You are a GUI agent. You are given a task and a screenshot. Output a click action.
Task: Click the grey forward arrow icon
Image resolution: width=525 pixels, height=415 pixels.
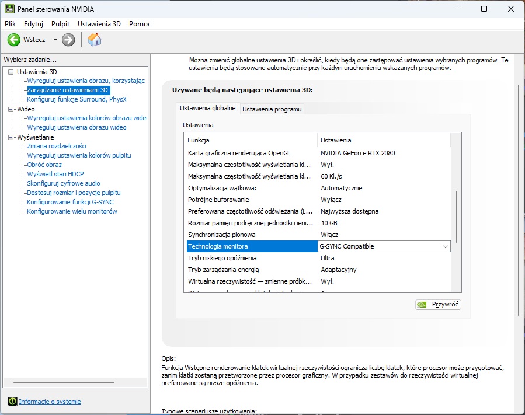click(x=68, y=40)
